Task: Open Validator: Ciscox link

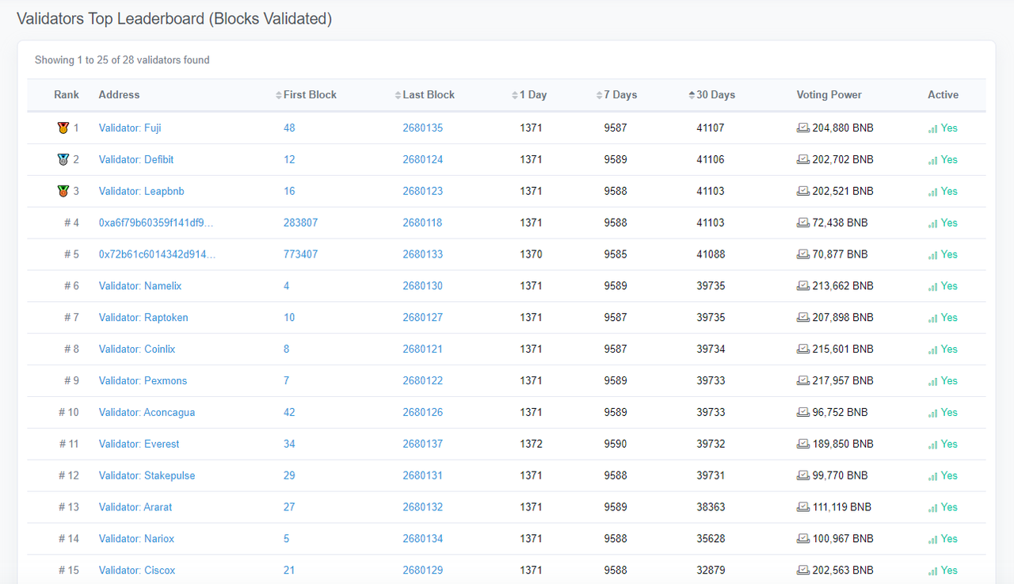Action: [137, 571]
